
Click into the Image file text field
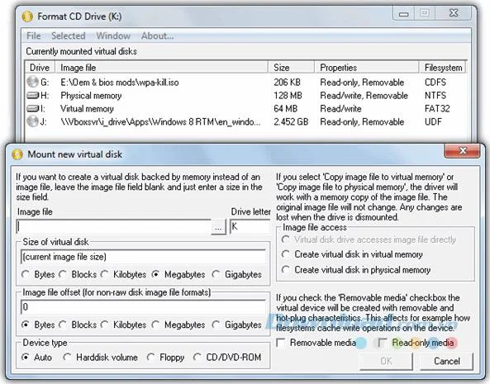pyautogui.click(x=114, y=227)
